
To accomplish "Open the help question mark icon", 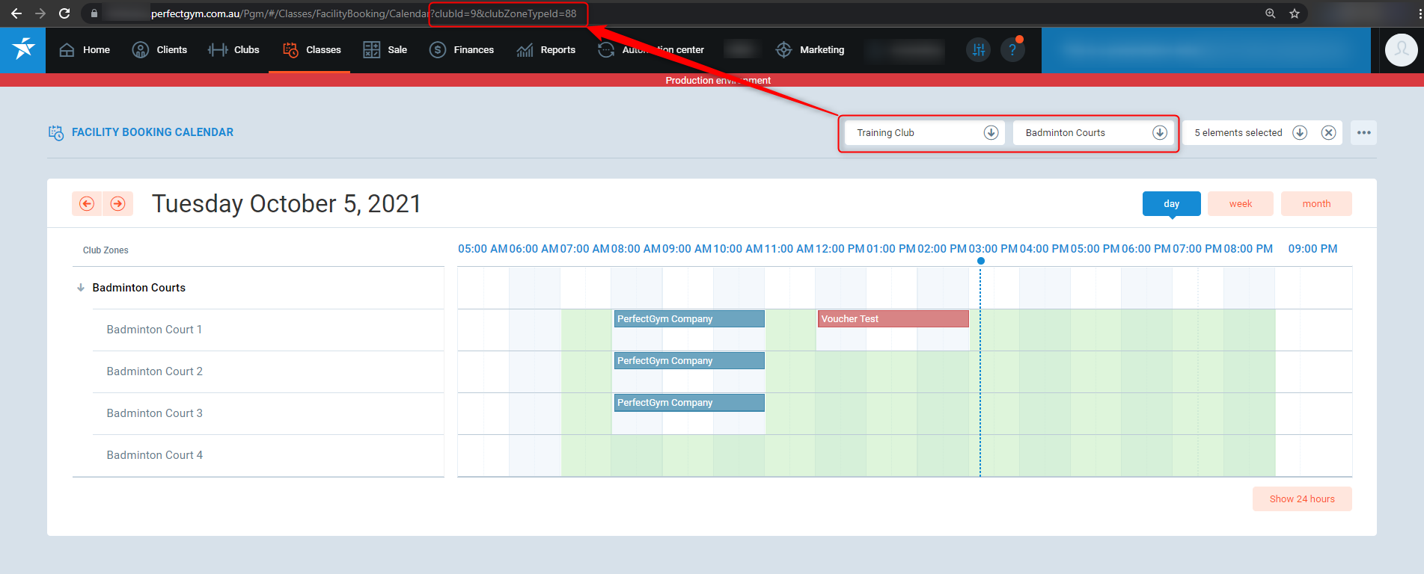I will pyautogui.click(x=1012, y=50).
